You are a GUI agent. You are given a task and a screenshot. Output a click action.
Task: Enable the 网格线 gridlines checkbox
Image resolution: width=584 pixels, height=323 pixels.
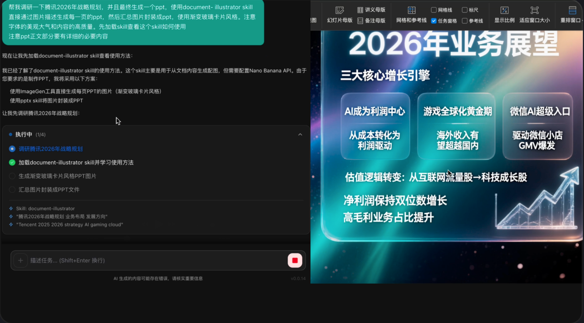pos(434,10)
